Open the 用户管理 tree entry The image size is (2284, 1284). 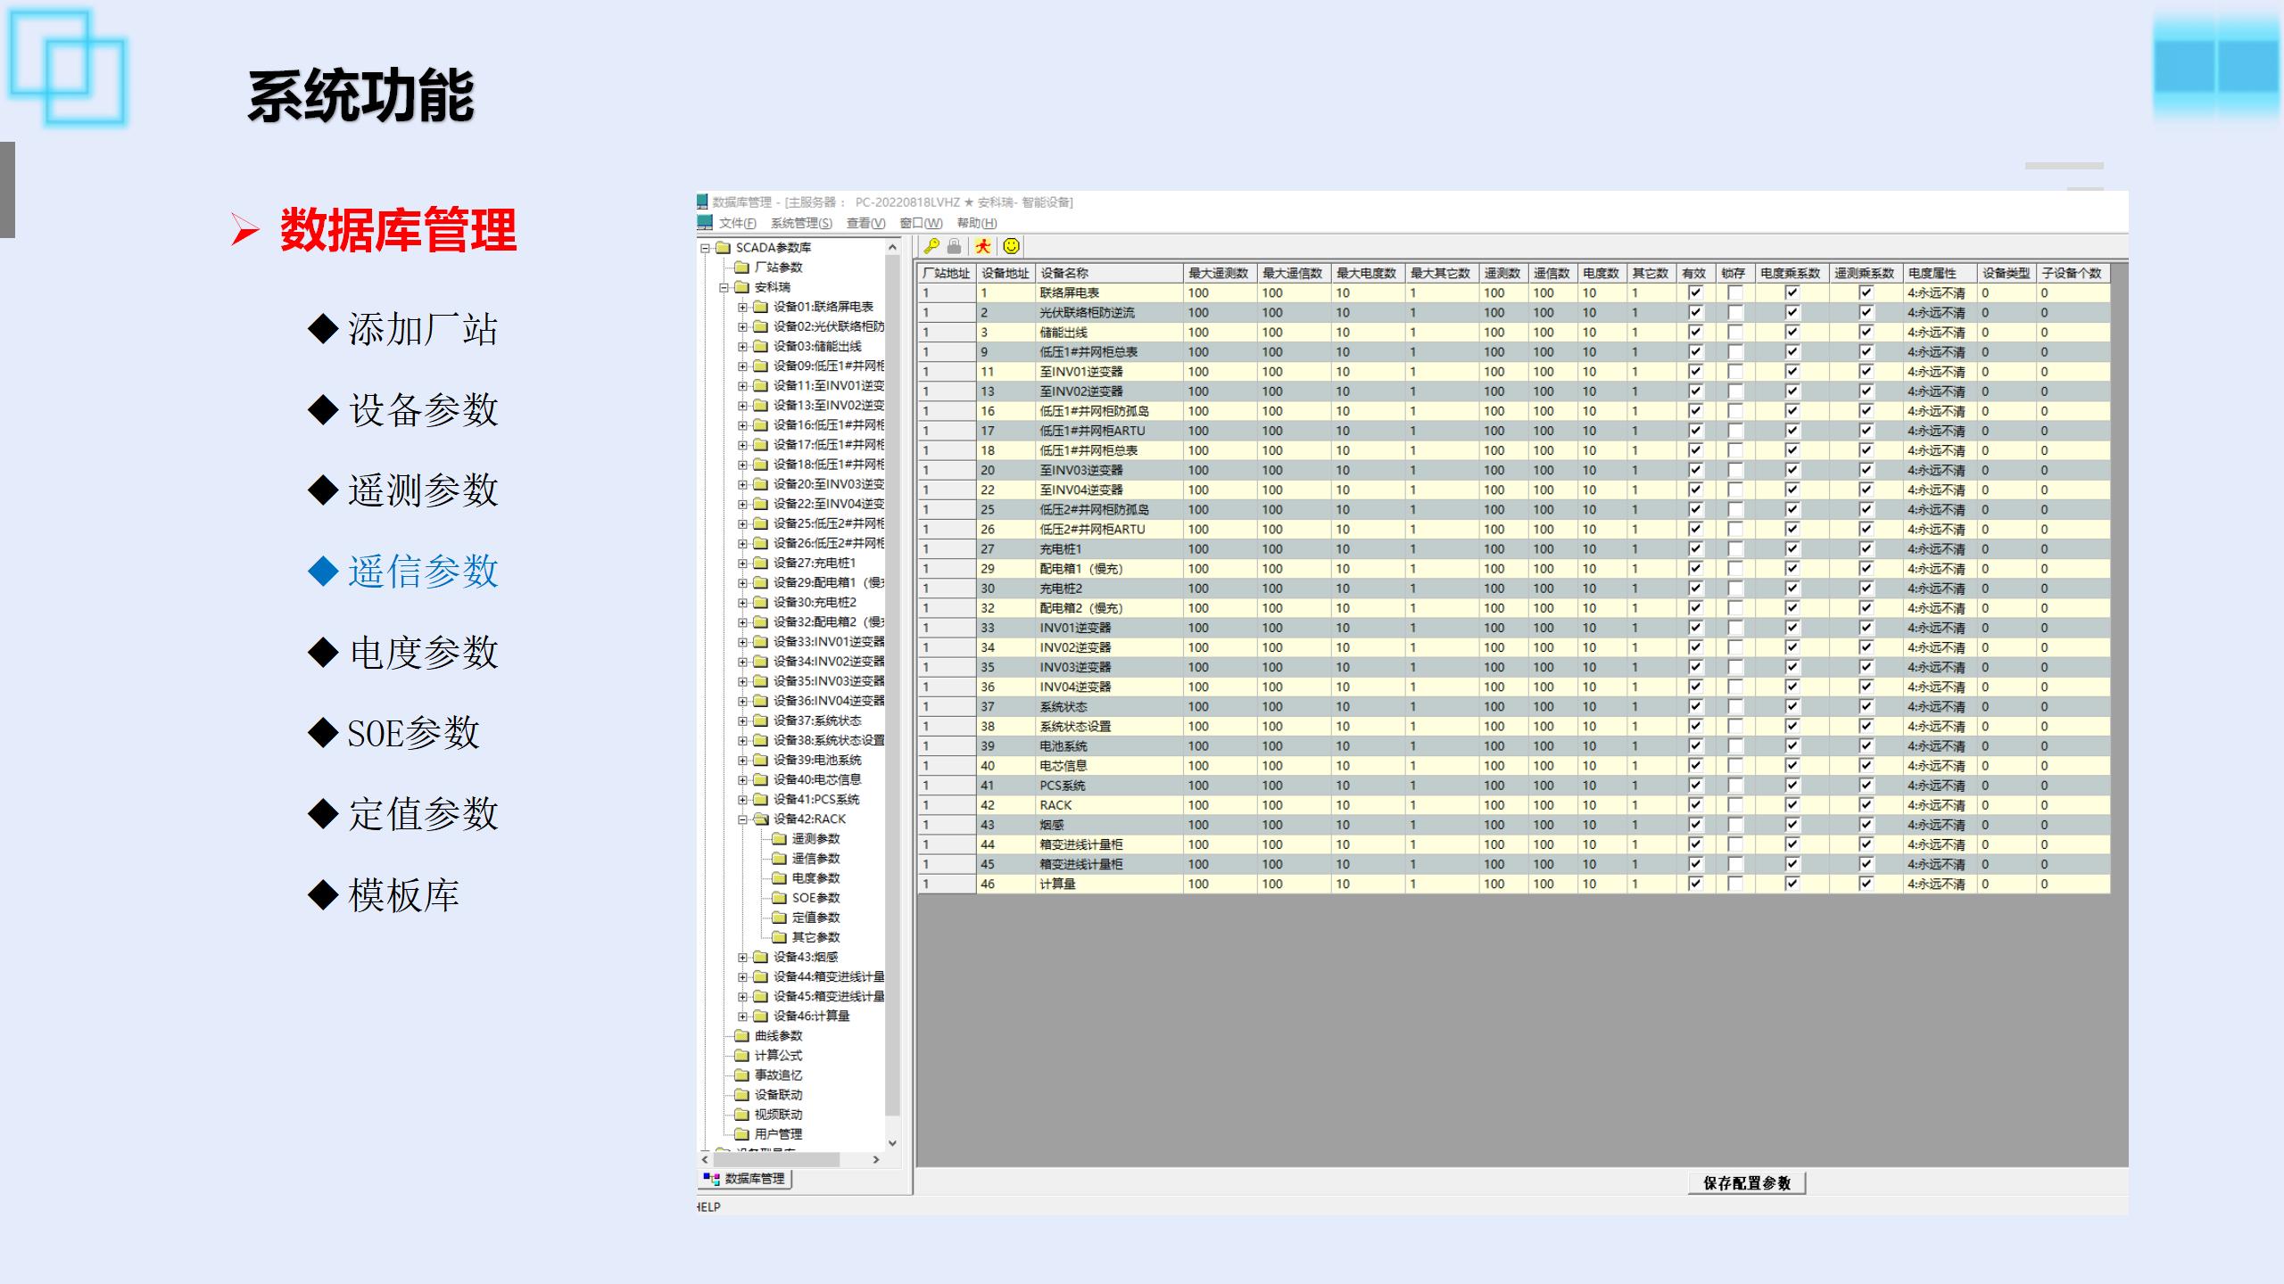pos(777,1134)
